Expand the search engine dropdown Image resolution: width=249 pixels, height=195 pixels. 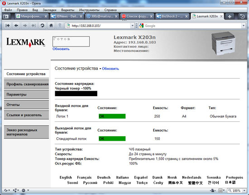pos(244,26)
